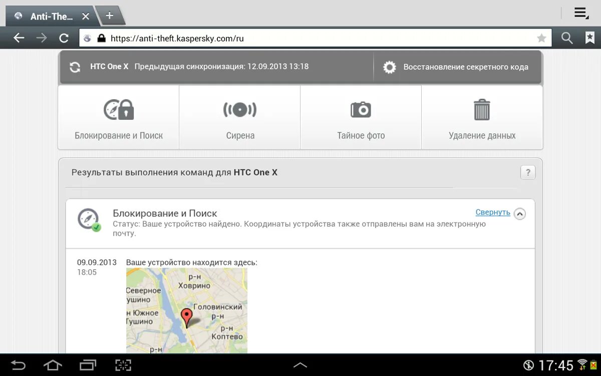The height and width of the screenshot is (376, 601).
Task: Go back with the browser back arrow
Action: pos(19,38)
